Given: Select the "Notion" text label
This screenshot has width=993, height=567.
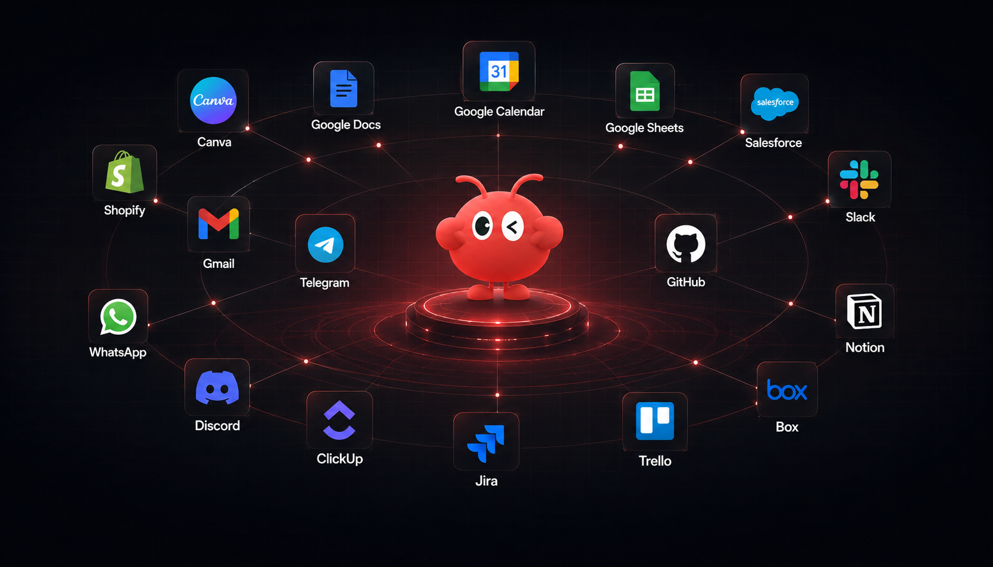Looking at the screenshot, I should [865, 347].
